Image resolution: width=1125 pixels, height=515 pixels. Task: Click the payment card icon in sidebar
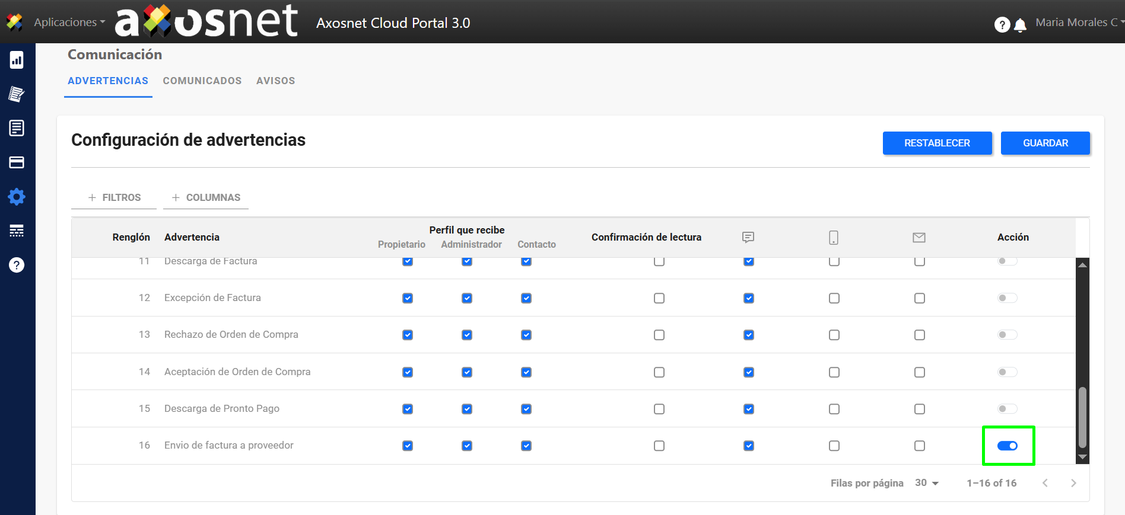point(17,162)
